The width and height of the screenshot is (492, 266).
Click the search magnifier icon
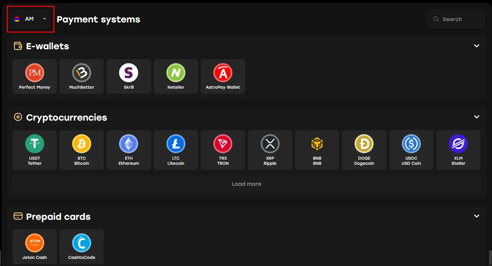pyautogui.click(x=436, y=19)
